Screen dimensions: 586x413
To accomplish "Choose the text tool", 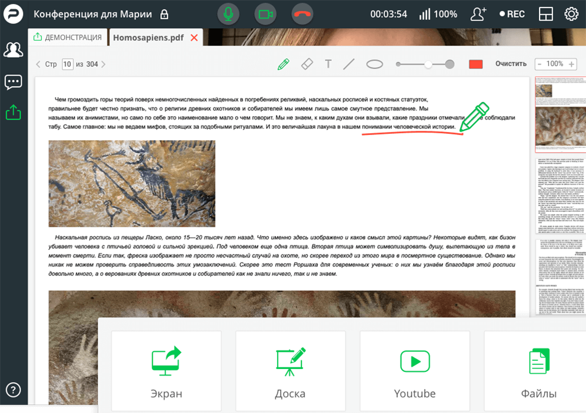I will (328, 64).
